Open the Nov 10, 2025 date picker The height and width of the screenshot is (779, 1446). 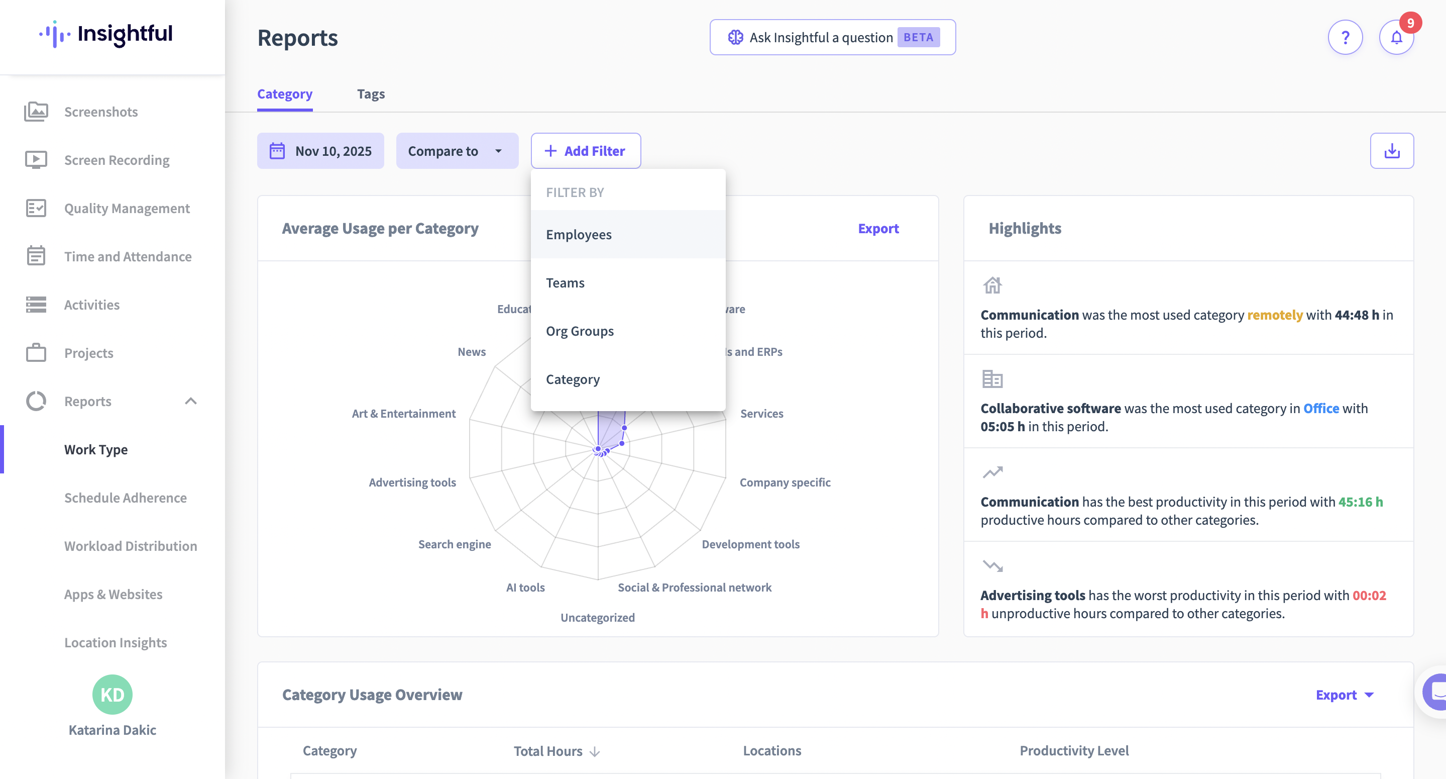[x=320, y=150]
